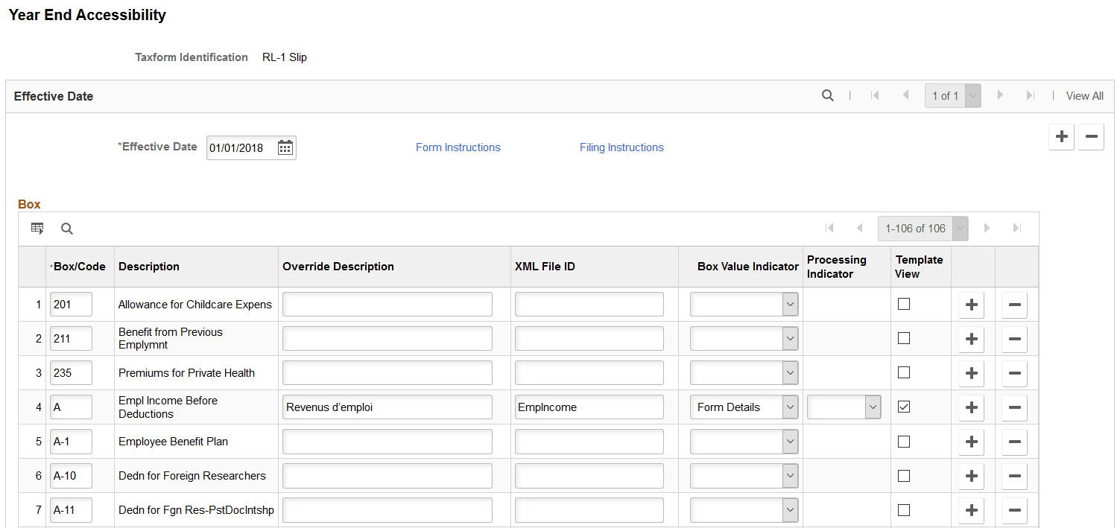Screen dimensions: 1120x528
Task: Open the Filing Instructions link
Action: (621, 147)
